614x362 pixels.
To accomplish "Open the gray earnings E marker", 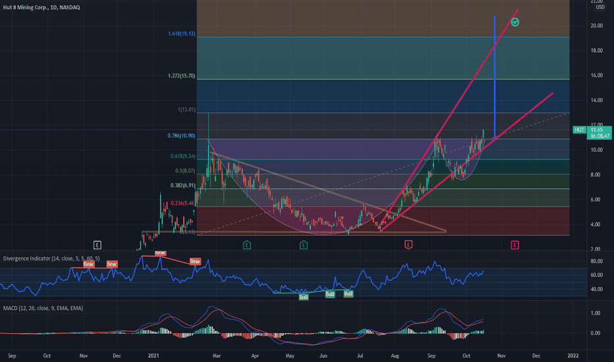I will click(x=98, y=246).
